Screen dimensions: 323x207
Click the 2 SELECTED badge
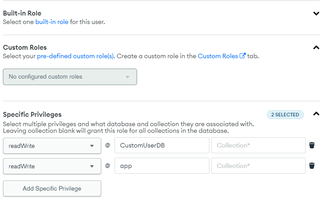(x=285, y=115)
